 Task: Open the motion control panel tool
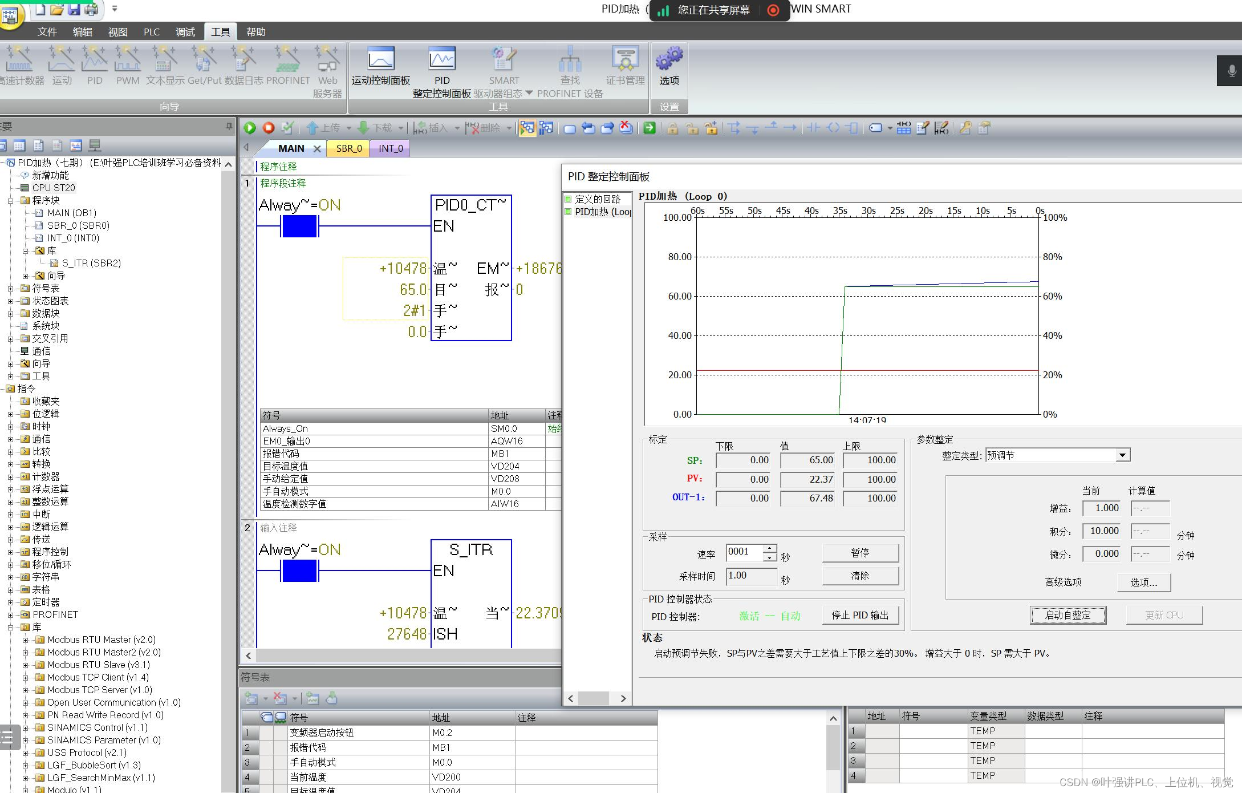point(380,59)
